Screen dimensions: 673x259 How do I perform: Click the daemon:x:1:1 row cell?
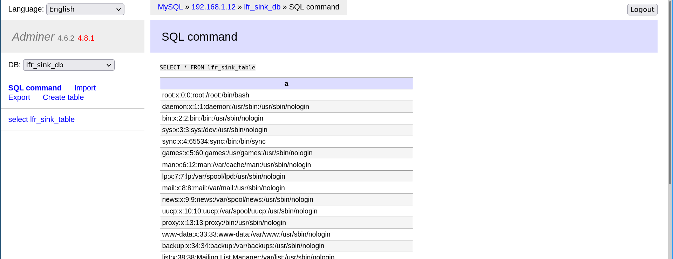click(286, 107)
